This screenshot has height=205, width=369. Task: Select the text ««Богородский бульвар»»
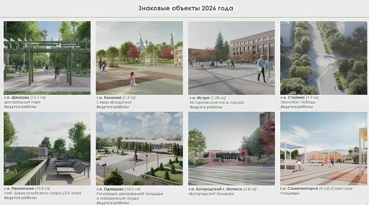coord(211,194)
